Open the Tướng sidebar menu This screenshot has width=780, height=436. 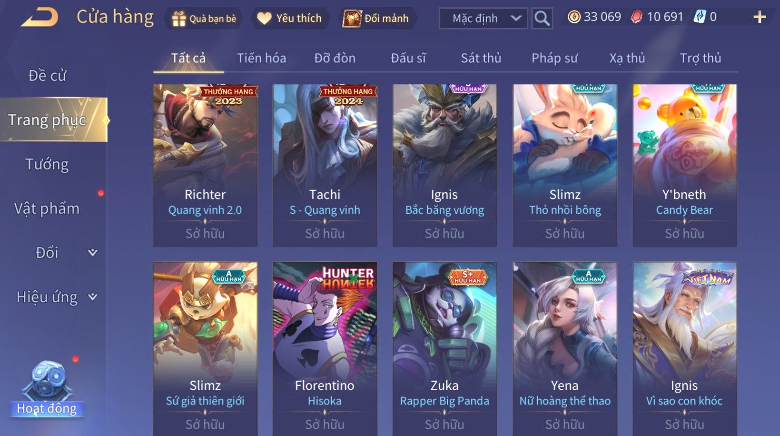coord(47,164)
